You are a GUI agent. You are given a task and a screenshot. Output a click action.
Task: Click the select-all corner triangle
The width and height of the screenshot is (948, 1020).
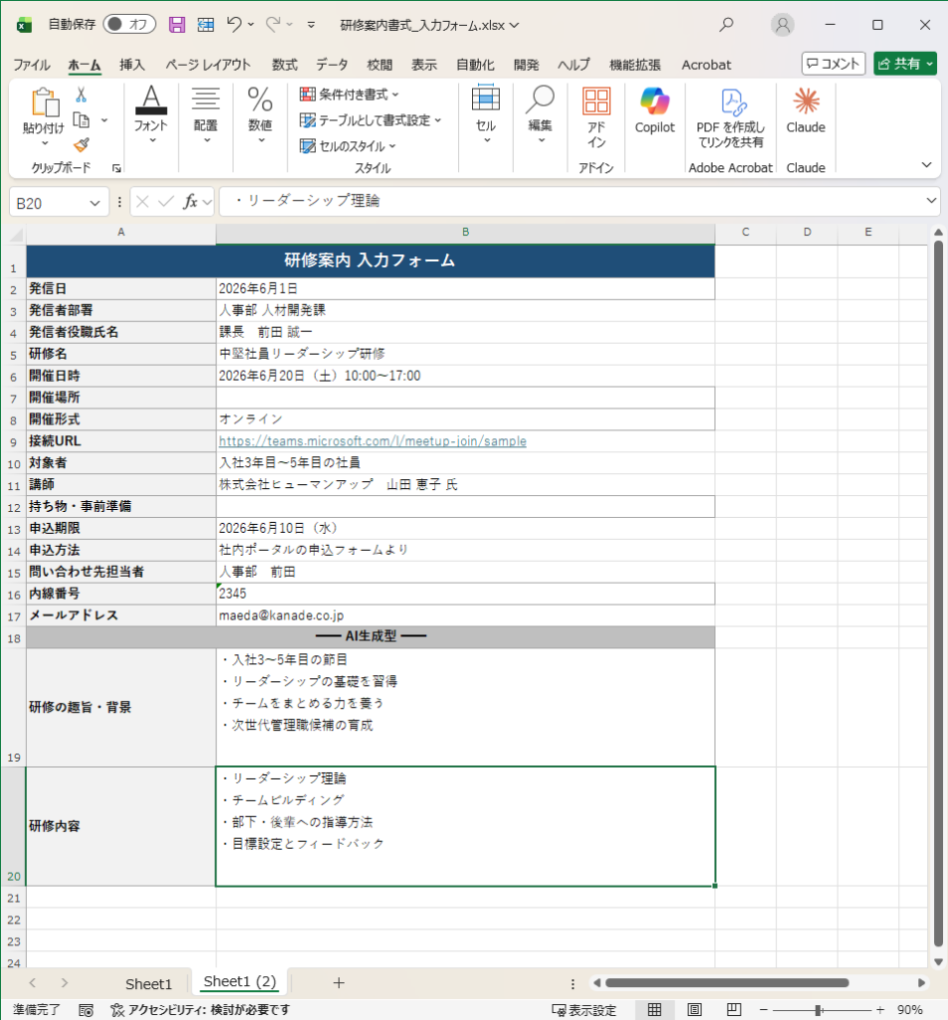click(16, 234)
